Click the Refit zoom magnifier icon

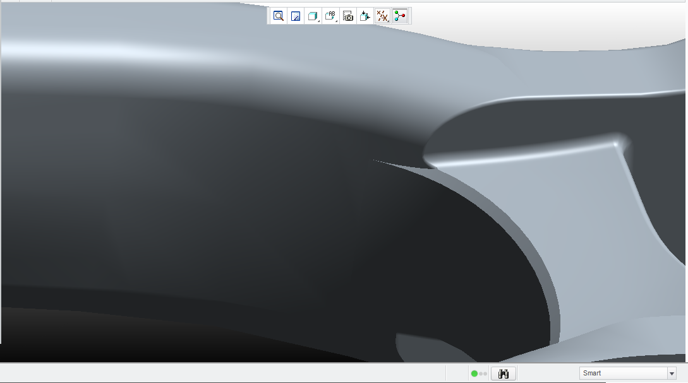(x=278, y=16)
